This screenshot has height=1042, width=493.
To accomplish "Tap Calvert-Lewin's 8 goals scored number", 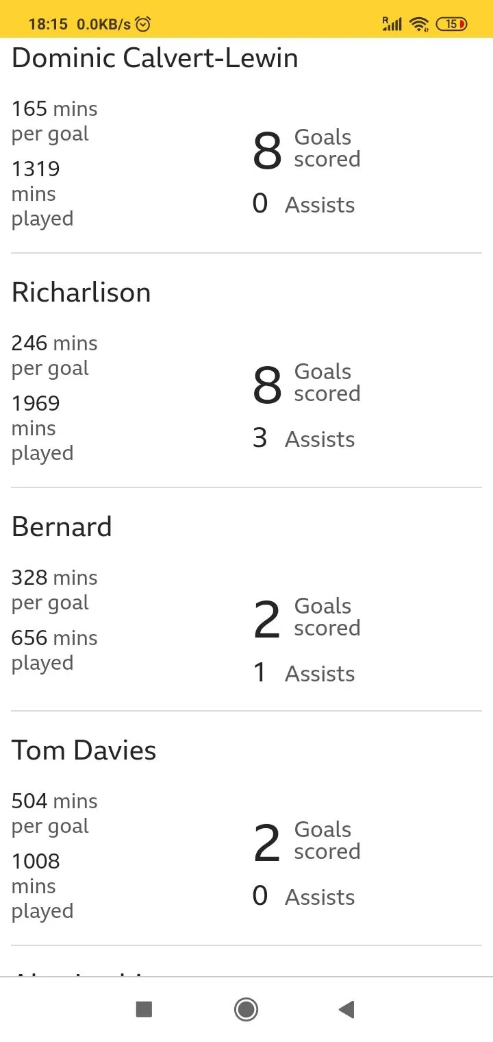I will [x=267, y=151].
